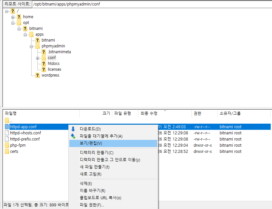Select the htdocs tree item
This screenshot has width=272, height=209.
pyautogui.click(x=54, y=64)
